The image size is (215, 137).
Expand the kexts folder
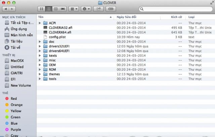(40, 55)
